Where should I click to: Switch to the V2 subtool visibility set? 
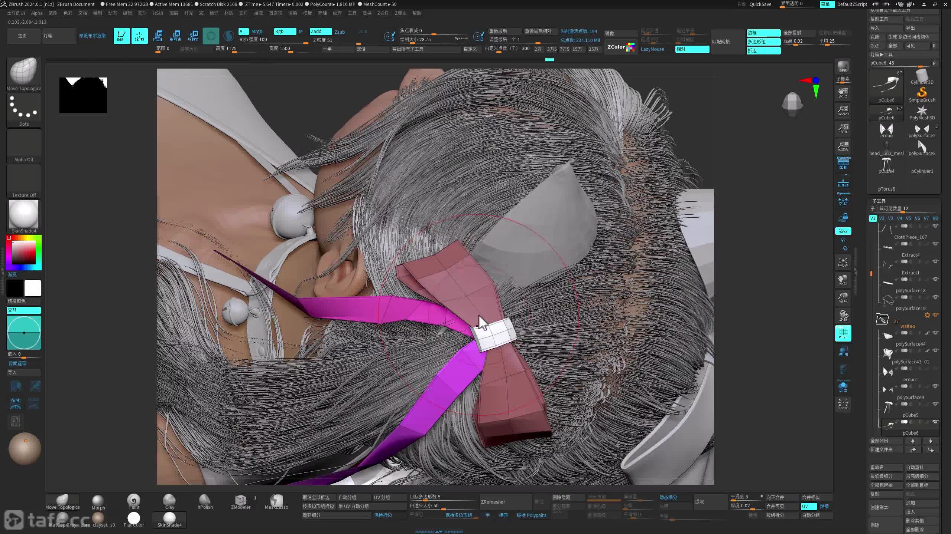[x=882, y=218]
